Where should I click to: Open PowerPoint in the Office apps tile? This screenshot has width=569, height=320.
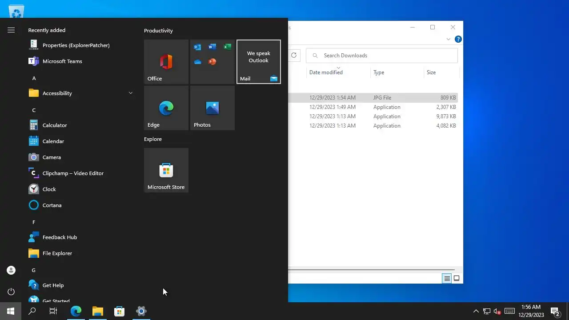212,62
